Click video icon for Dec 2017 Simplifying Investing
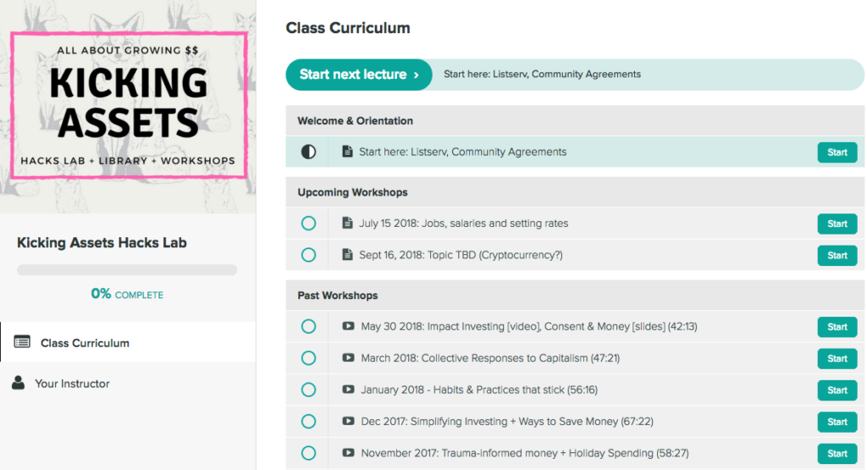867x470 pixels. tap(348, 421)
